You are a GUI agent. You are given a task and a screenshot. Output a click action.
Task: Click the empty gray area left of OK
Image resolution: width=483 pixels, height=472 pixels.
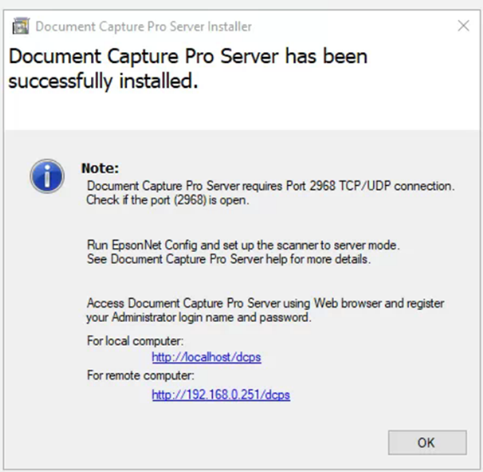(x=197, y=442)
